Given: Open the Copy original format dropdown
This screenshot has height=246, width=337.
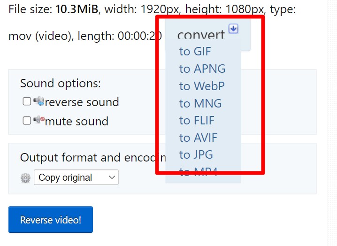Looking at the screenshot, I should pyautogui.click(x=76, y=177).
